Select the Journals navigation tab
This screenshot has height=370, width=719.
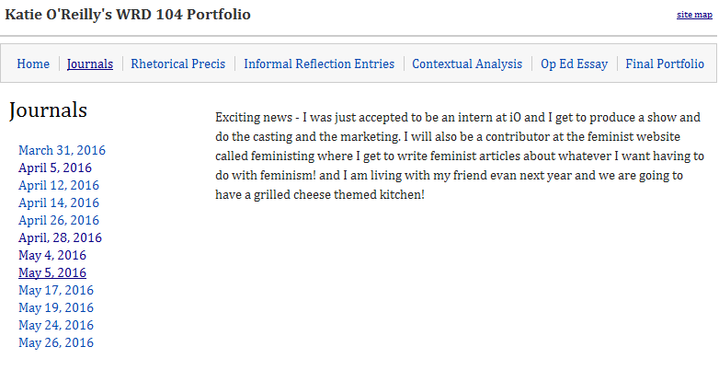click(90, 64)
